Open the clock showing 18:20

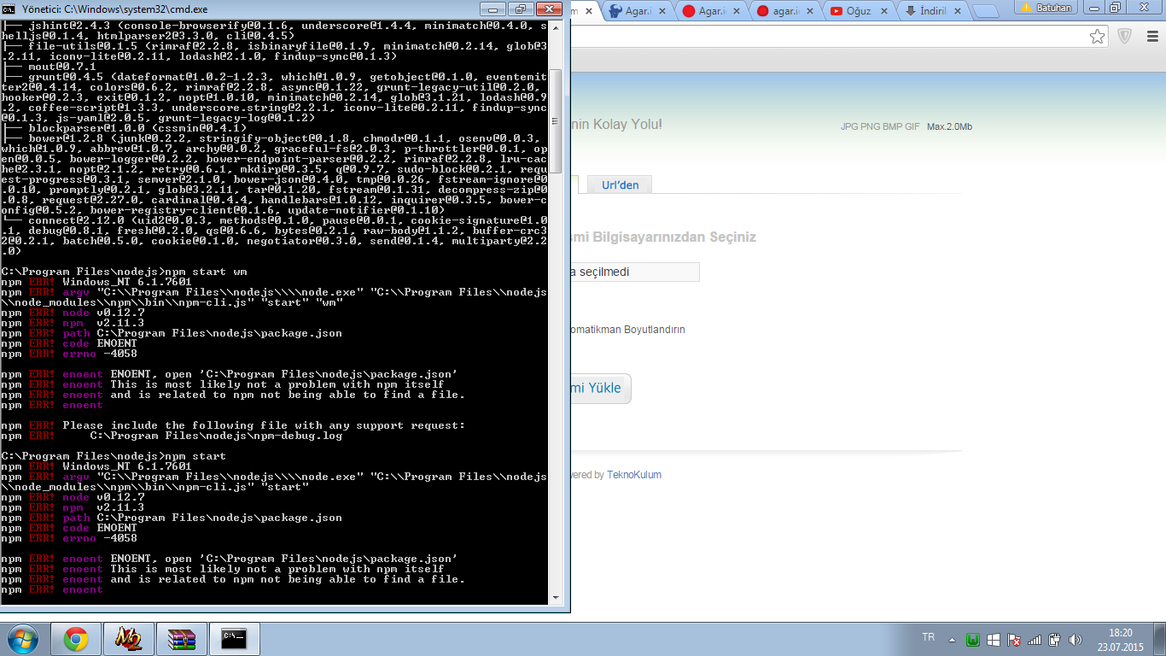tap(1120, 639)
